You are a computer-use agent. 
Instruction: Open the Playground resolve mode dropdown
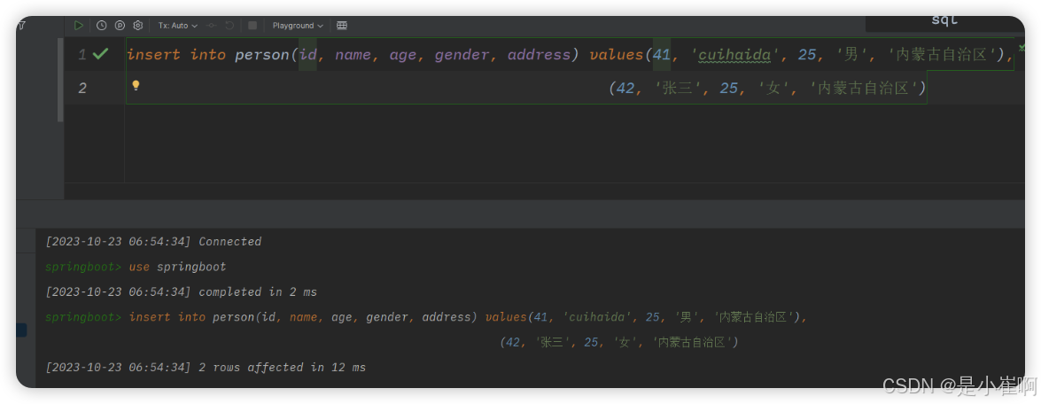[x=298, y=25]
